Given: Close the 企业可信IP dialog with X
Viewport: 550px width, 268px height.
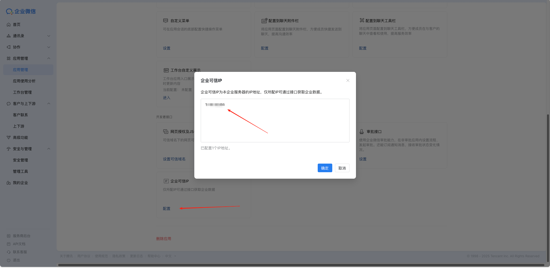Looking at the screenshot, I should point(348,80).
